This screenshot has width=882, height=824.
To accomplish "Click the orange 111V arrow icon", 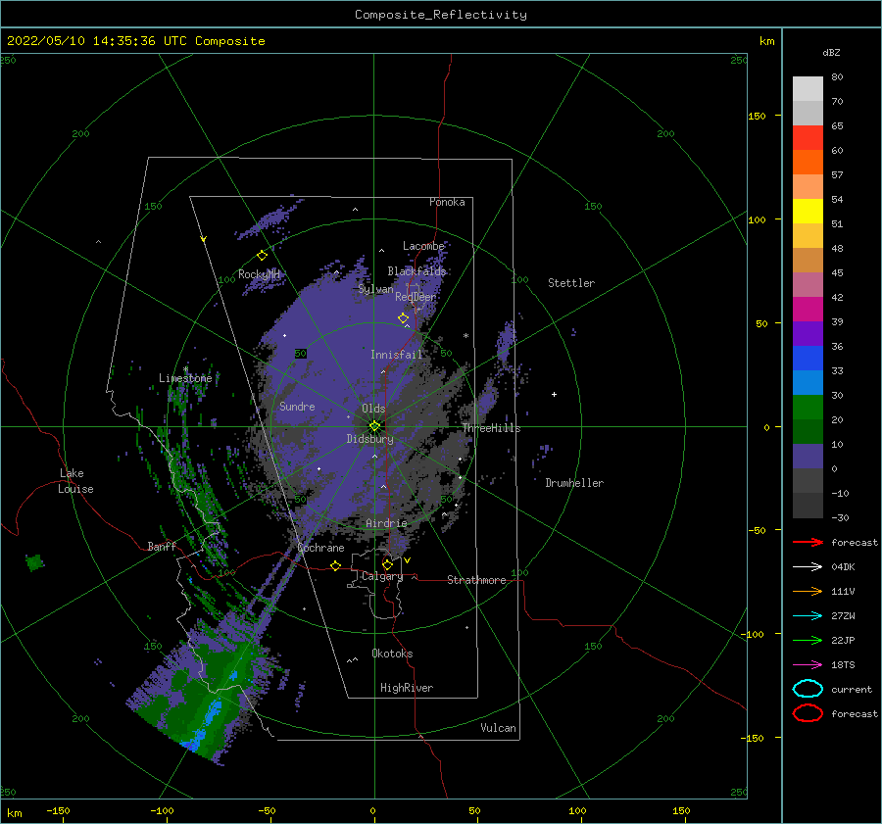I will (x=808, y=591).
